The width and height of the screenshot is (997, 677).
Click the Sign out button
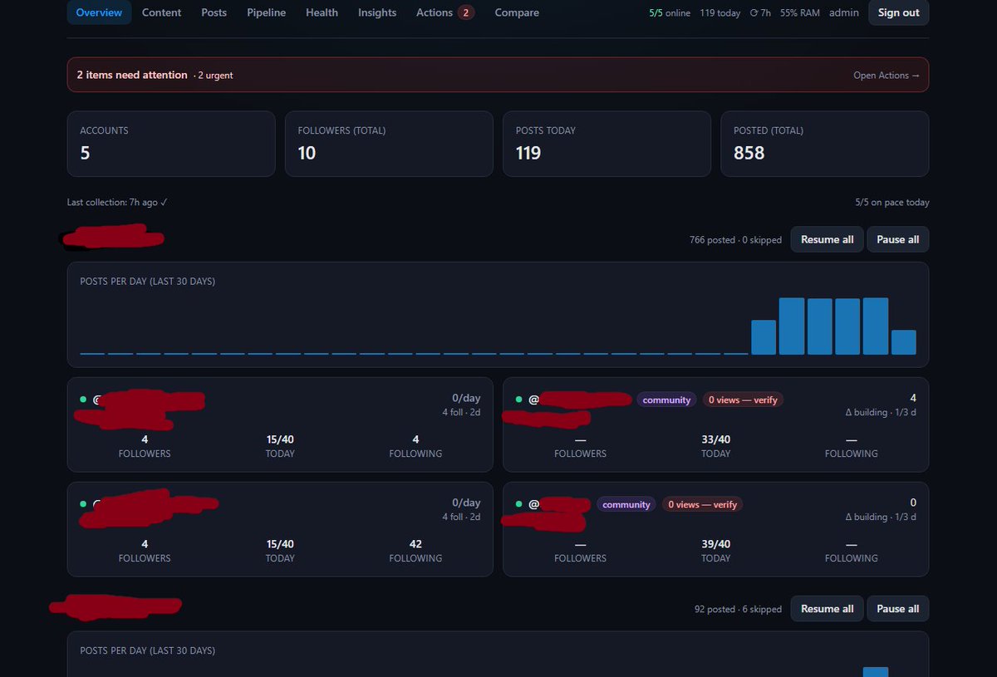[899, 12]
